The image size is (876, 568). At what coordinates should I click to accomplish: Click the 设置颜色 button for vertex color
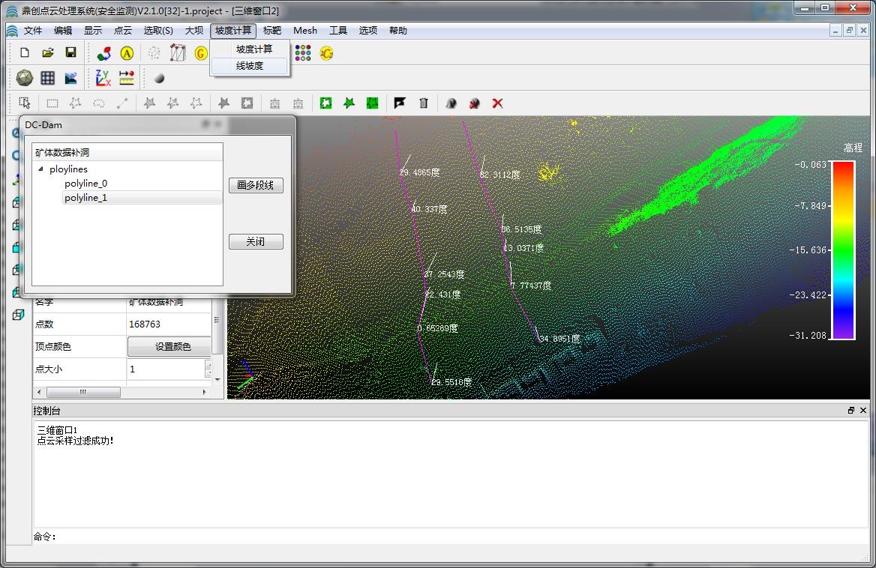point(172,347)
